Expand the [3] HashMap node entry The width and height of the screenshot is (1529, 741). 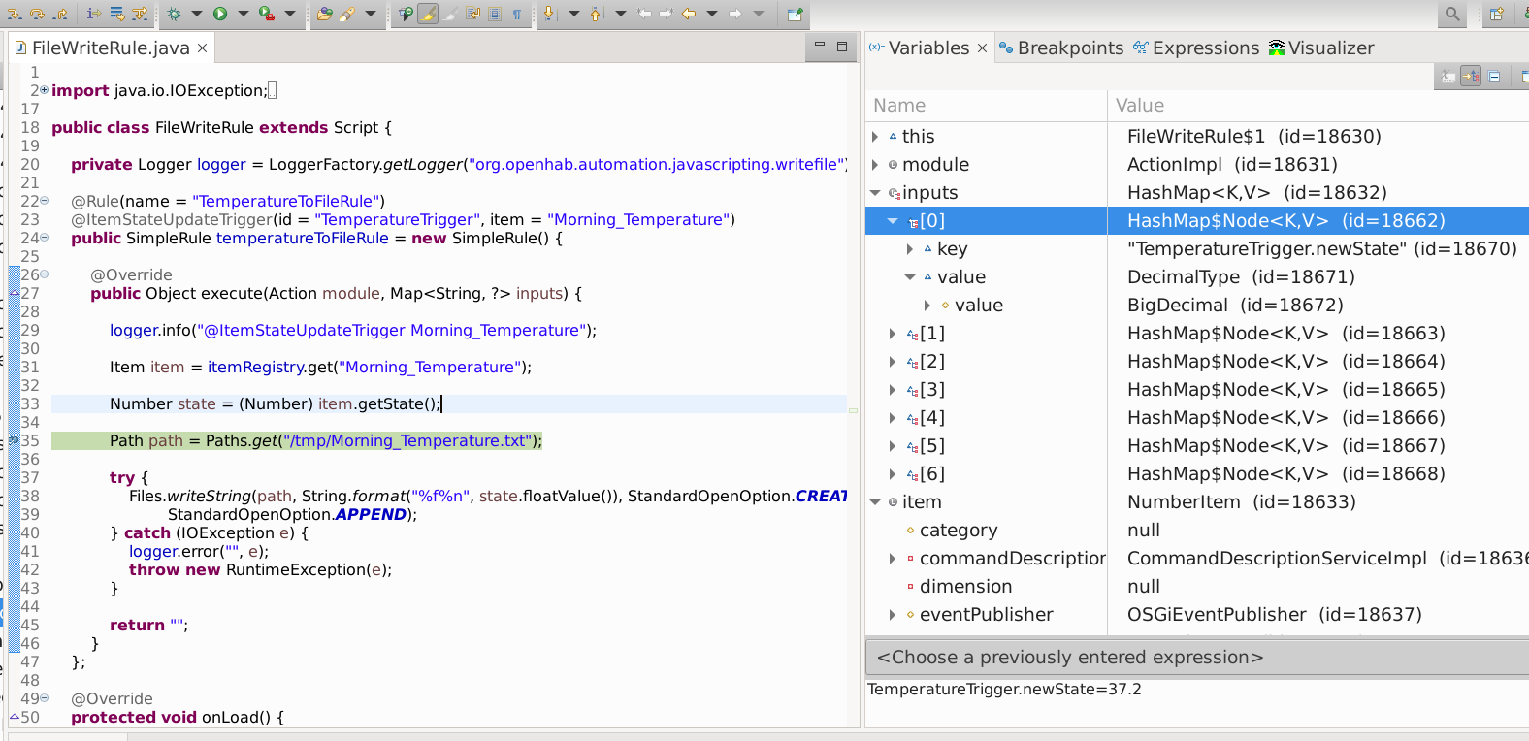[893, 390]
